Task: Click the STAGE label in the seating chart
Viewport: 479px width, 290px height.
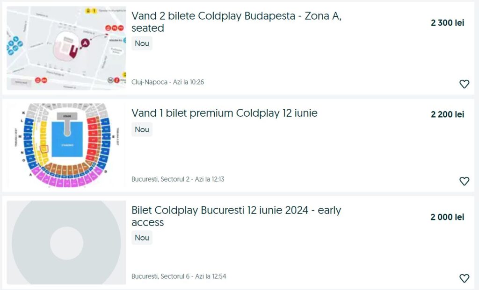Action: [x=67, y=116]
